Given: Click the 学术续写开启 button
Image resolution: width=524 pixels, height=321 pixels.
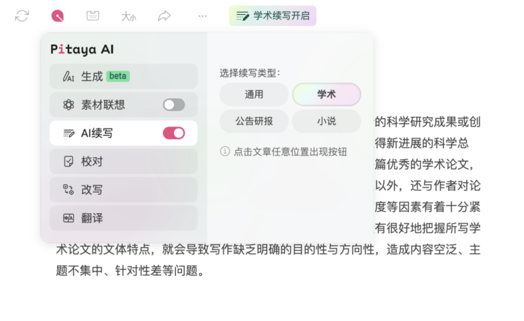Looking at the screenshot, I should click(x=273, y=16).
